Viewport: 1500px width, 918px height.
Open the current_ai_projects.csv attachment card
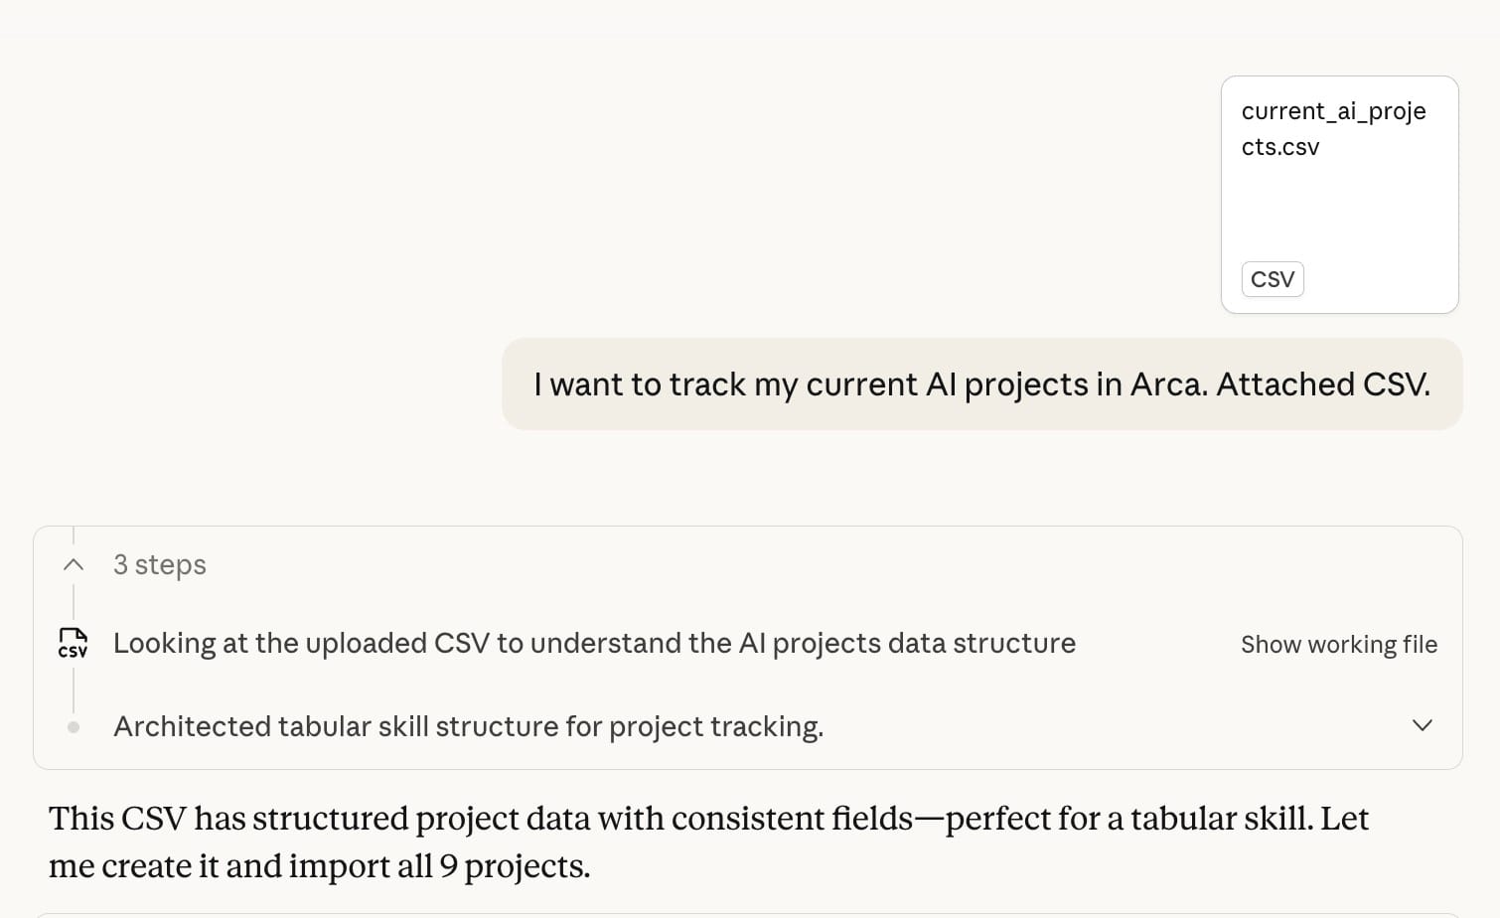coord(1339,195)
